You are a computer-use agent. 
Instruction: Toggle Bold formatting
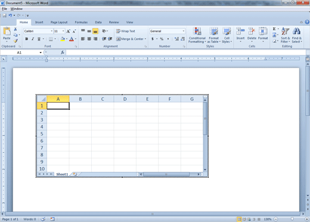click(x=27, y=39)
